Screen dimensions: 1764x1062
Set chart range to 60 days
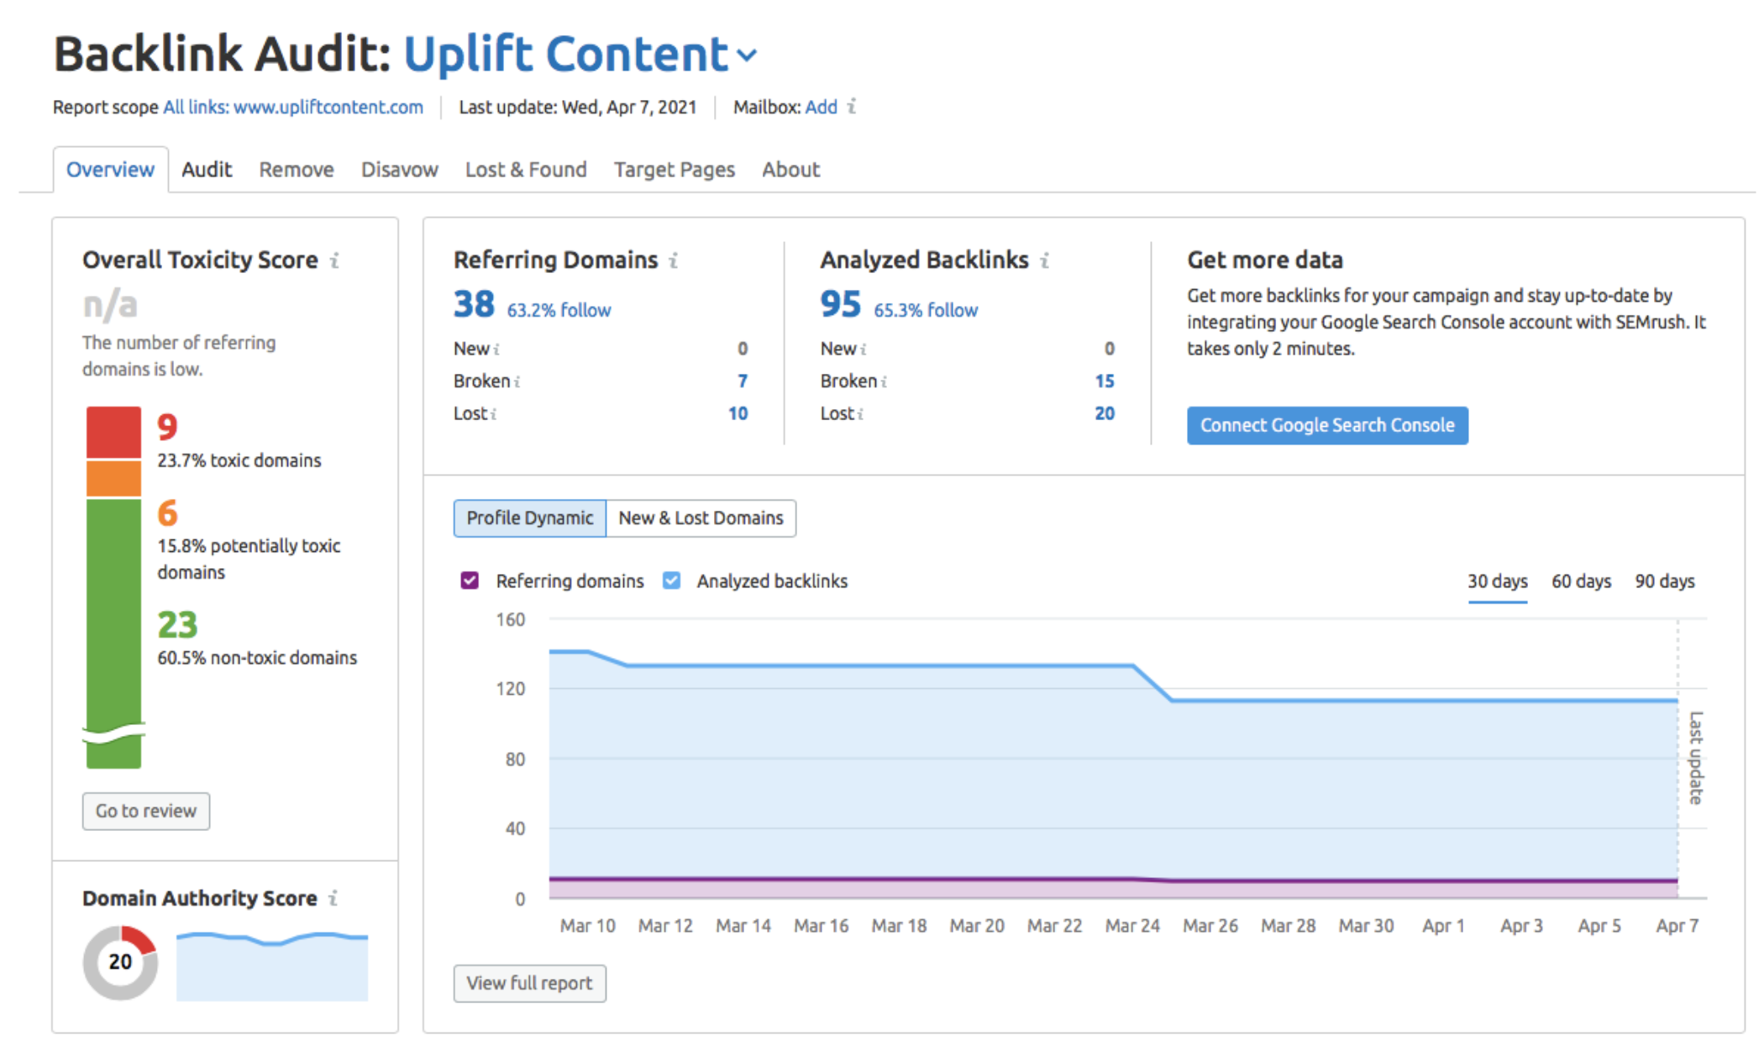pyautogui.click(x=1582, y=581)
